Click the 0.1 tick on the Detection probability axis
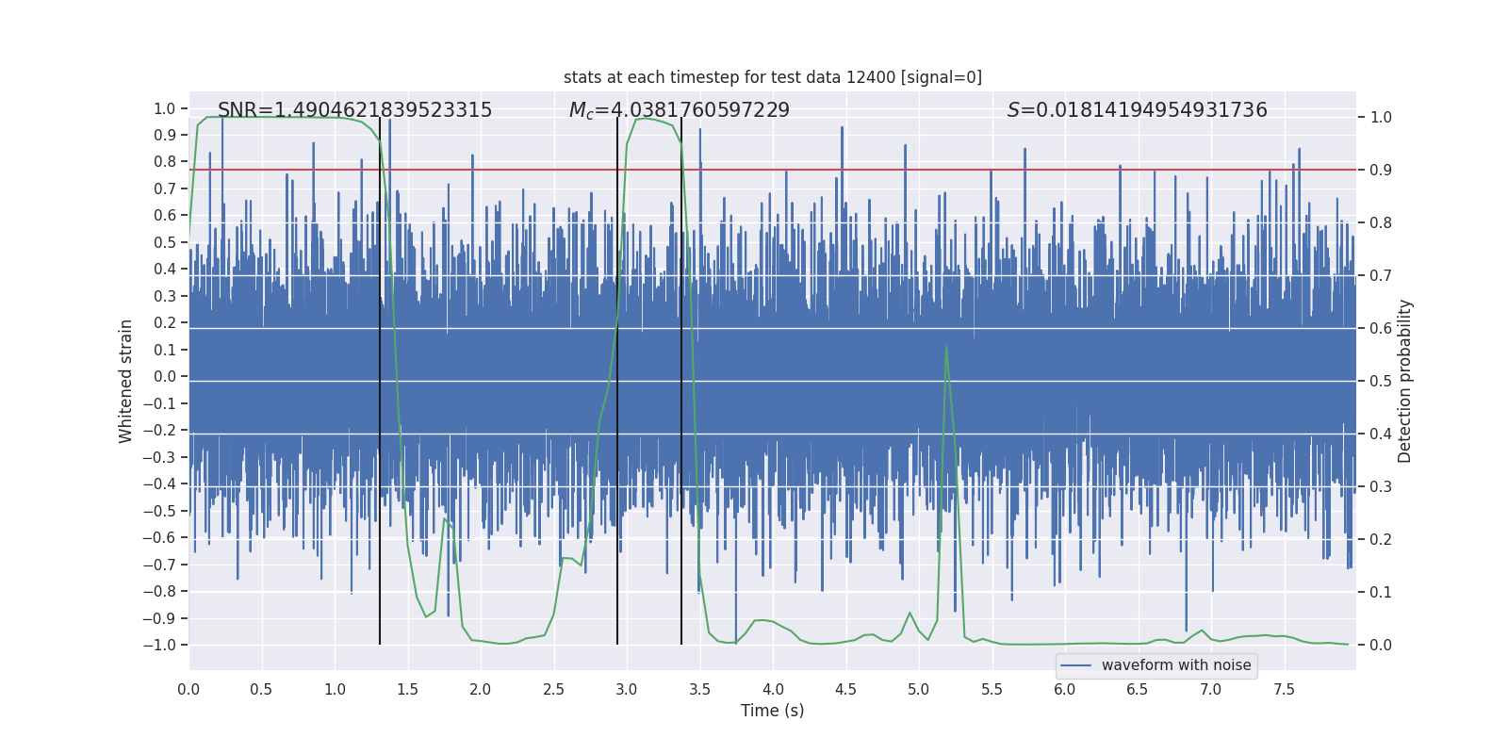This screenshot has height=754, width=1508. 1381,593
